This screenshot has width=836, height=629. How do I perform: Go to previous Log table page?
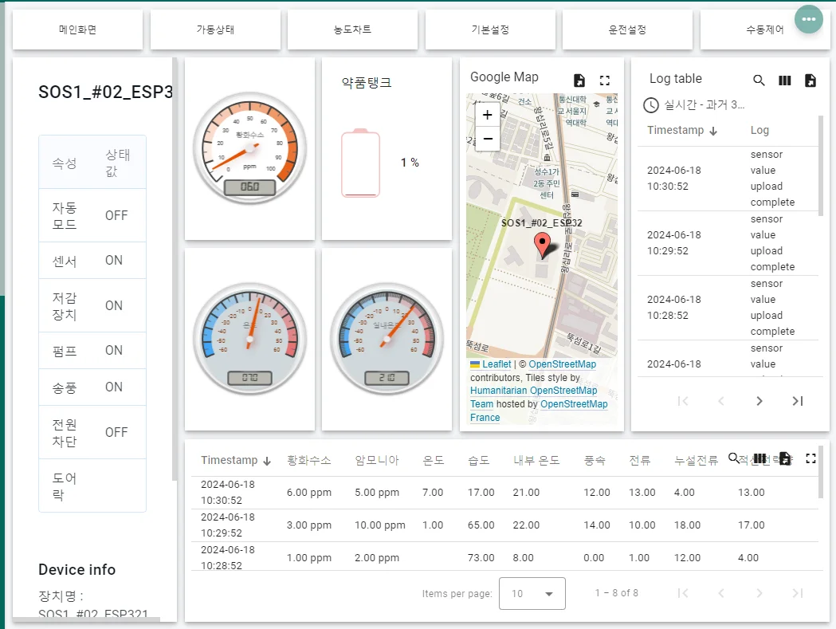(721, 401)
